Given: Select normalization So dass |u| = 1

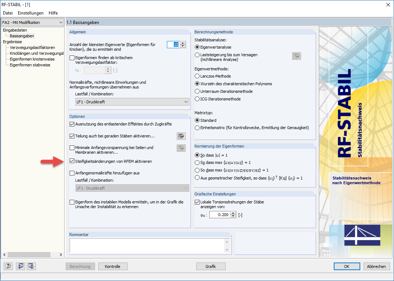Looking at the screenshot, I should [197, 155].
